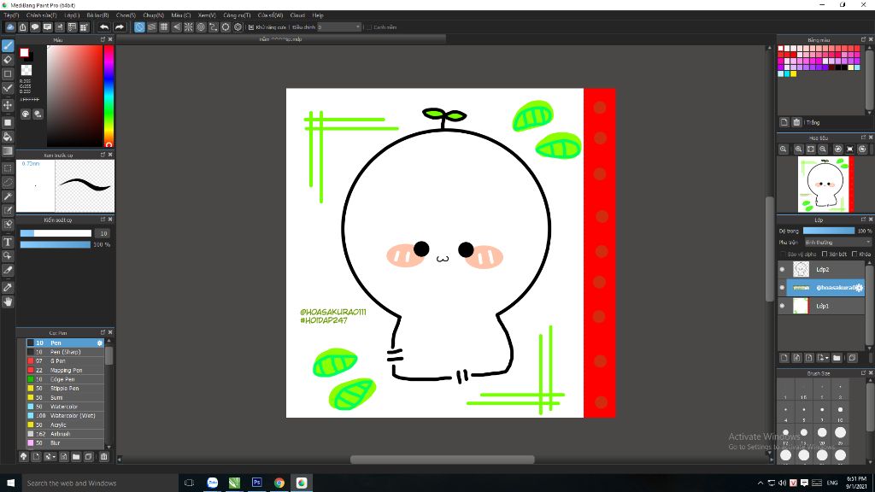
Task: Toggle visibility of the Lớp1 layer
Action: pos(782,306)
